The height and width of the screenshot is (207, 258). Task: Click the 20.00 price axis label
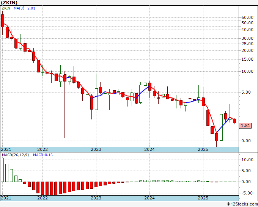click(x=247, y=50)
